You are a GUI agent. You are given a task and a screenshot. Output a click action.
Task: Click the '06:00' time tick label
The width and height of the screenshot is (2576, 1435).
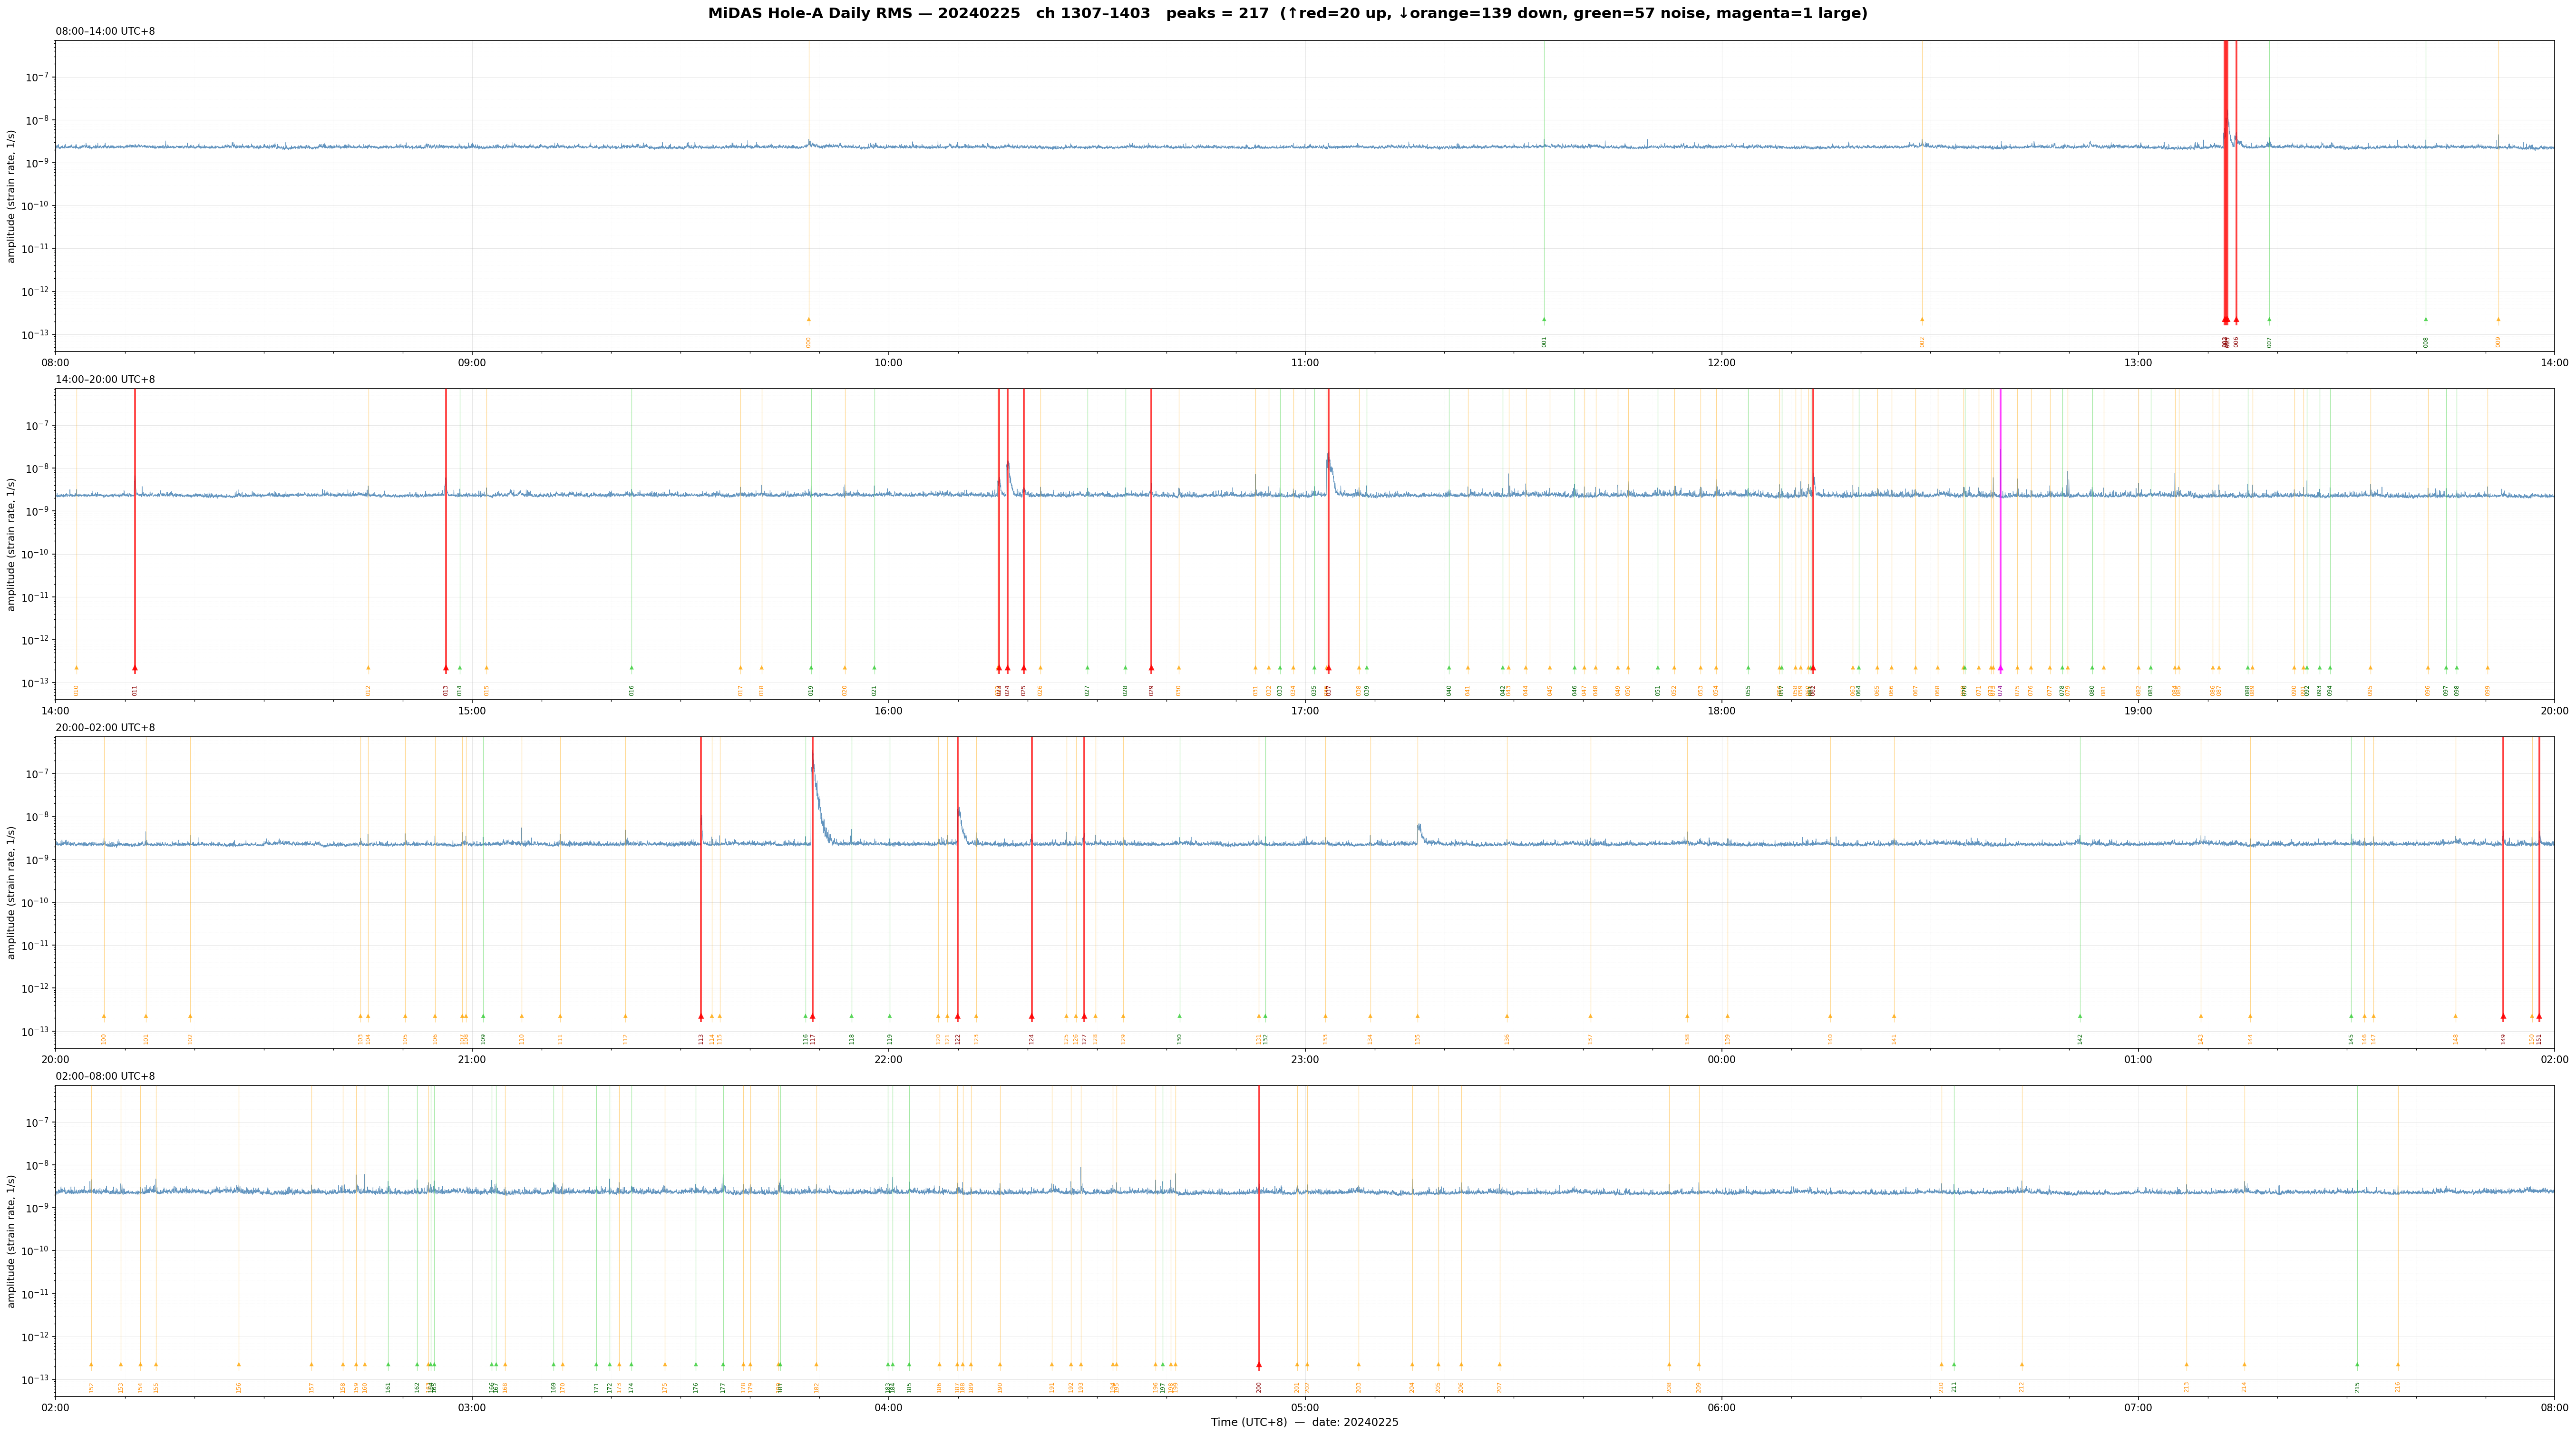(x=1721, y=1407)
